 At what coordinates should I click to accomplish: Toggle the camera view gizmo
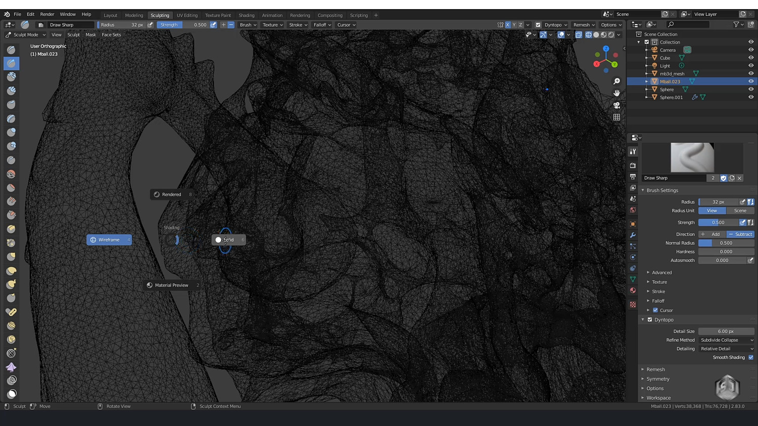pyautogui.click(x=617, y=105)
